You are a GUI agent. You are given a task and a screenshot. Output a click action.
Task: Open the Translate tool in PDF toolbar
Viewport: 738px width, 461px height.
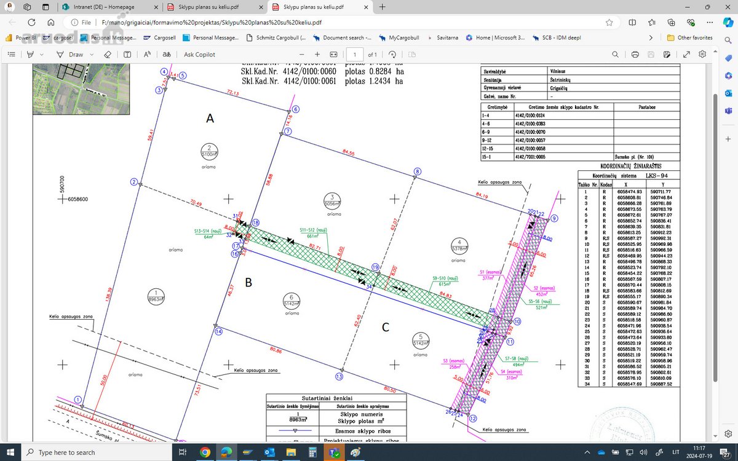click(x=166, y=54)
